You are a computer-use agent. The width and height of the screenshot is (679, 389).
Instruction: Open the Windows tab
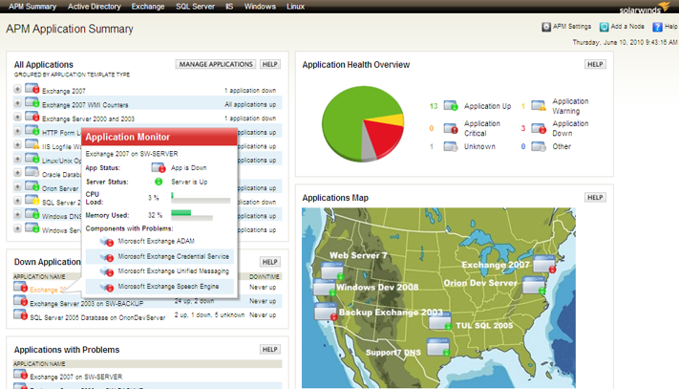(x=260, y=7)
